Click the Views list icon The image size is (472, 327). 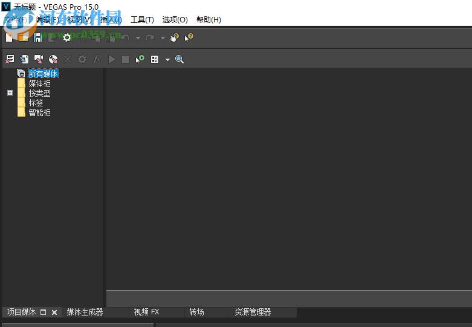(155, 59)
